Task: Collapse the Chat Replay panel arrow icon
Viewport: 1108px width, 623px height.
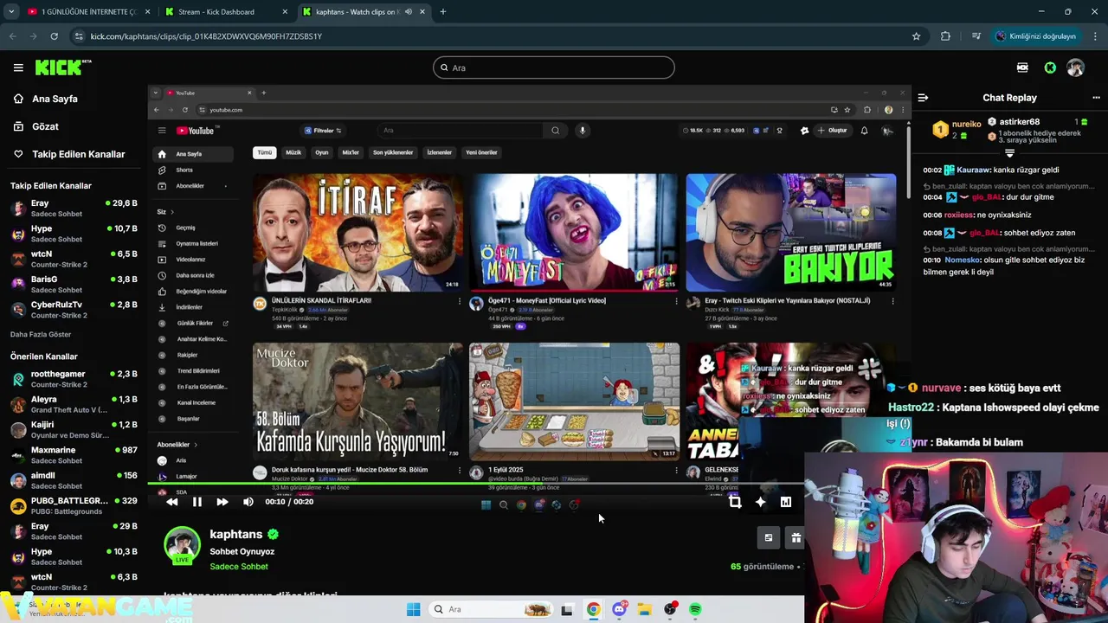Action: tap(923, 98)
